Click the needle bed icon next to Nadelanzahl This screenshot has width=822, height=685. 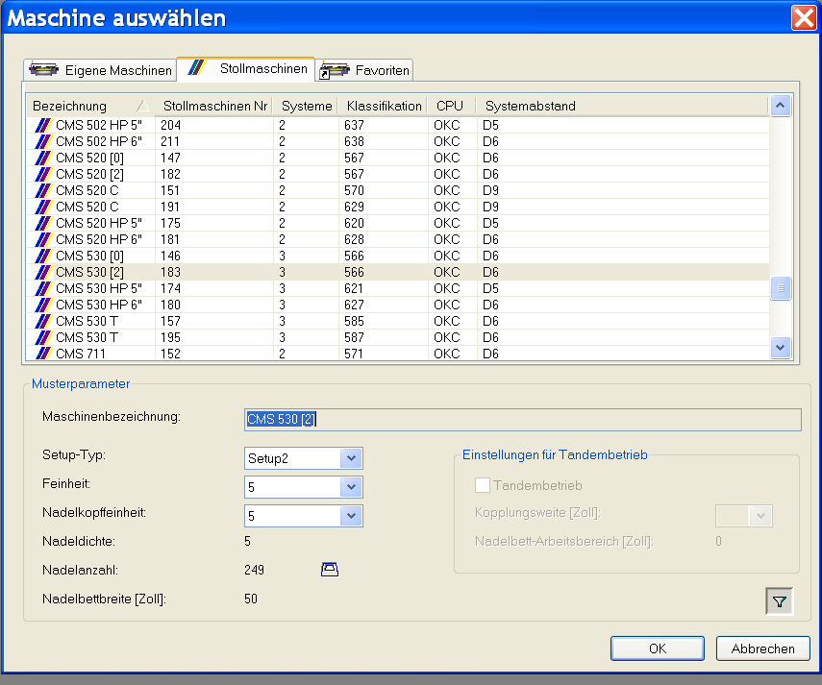click(330, 570)
